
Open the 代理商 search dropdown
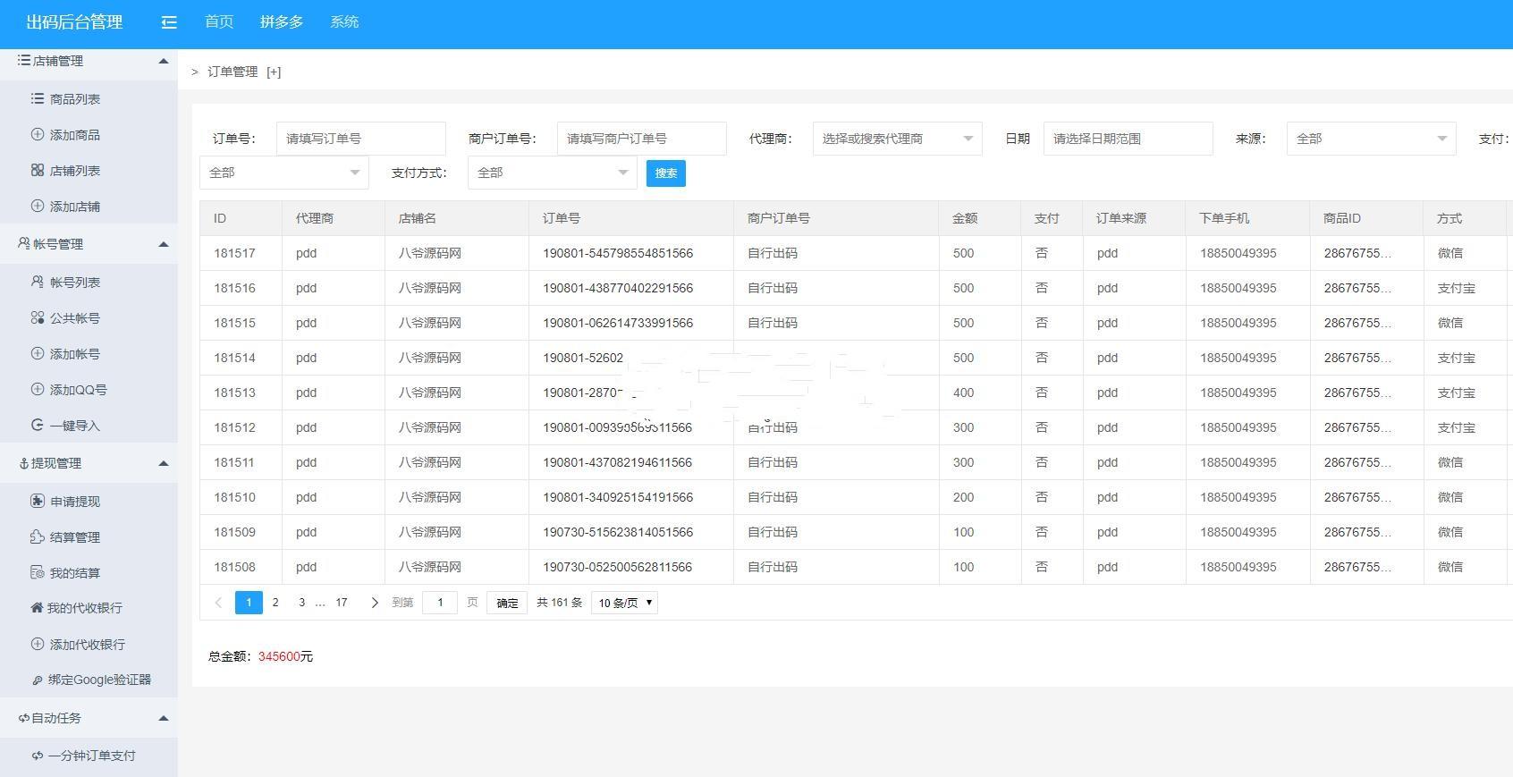click(x=897, y=139)
